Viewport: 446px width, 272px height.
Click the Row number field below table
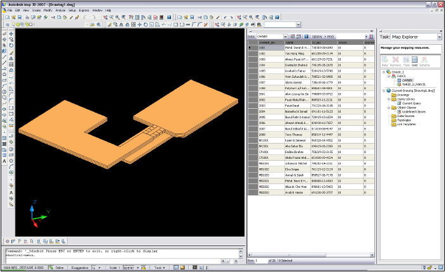point(261,261)
